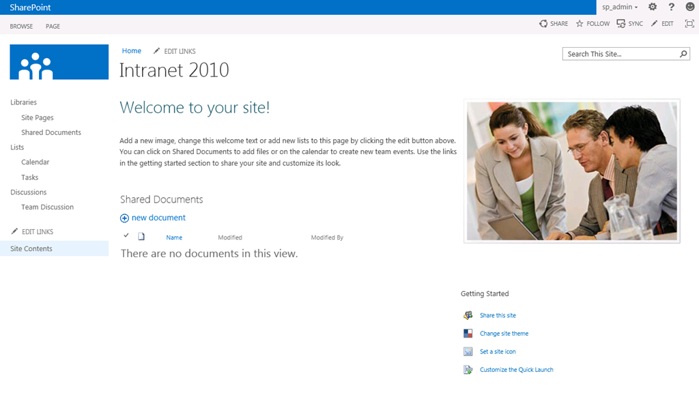Screen dimensions: 699x397
Task: Sort by the Name column header
Action: (174, 237)
